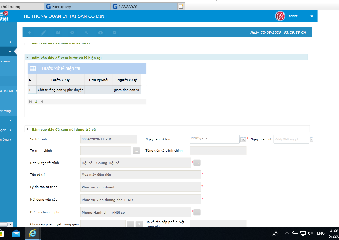Switch to the 'chủ trương' browser tab
The image size is (339, 240).
click(x=21, y=6)
